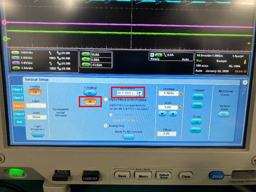The image size is (256, 192).
Task: Switch to the Chan 1 tab
Action: pos(18,89)
